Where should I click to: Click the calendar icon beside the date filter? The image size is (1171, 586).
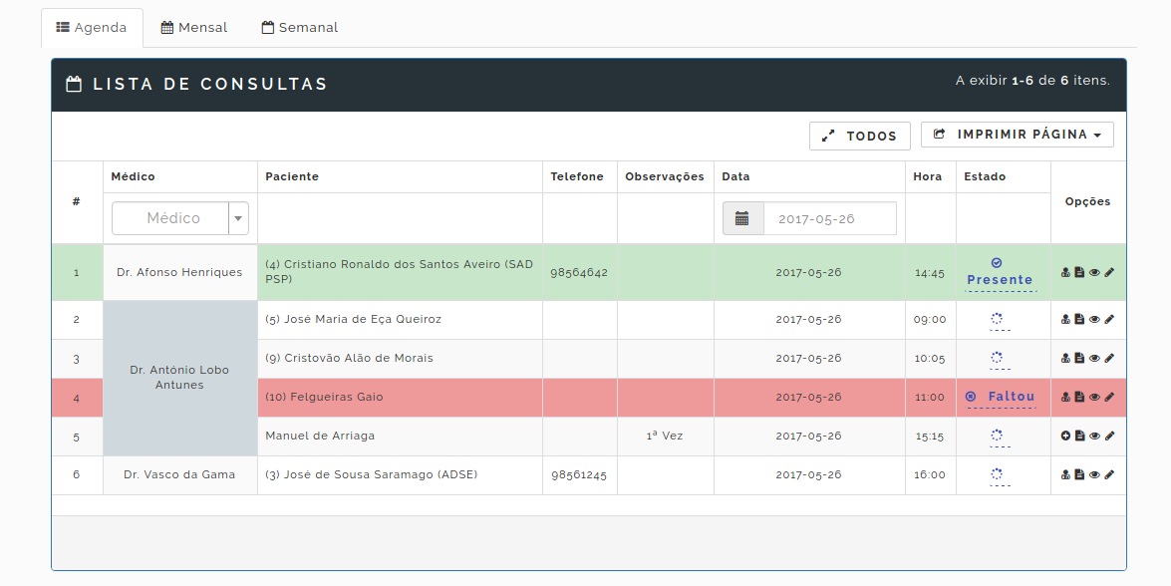click(x=742, y=218)
